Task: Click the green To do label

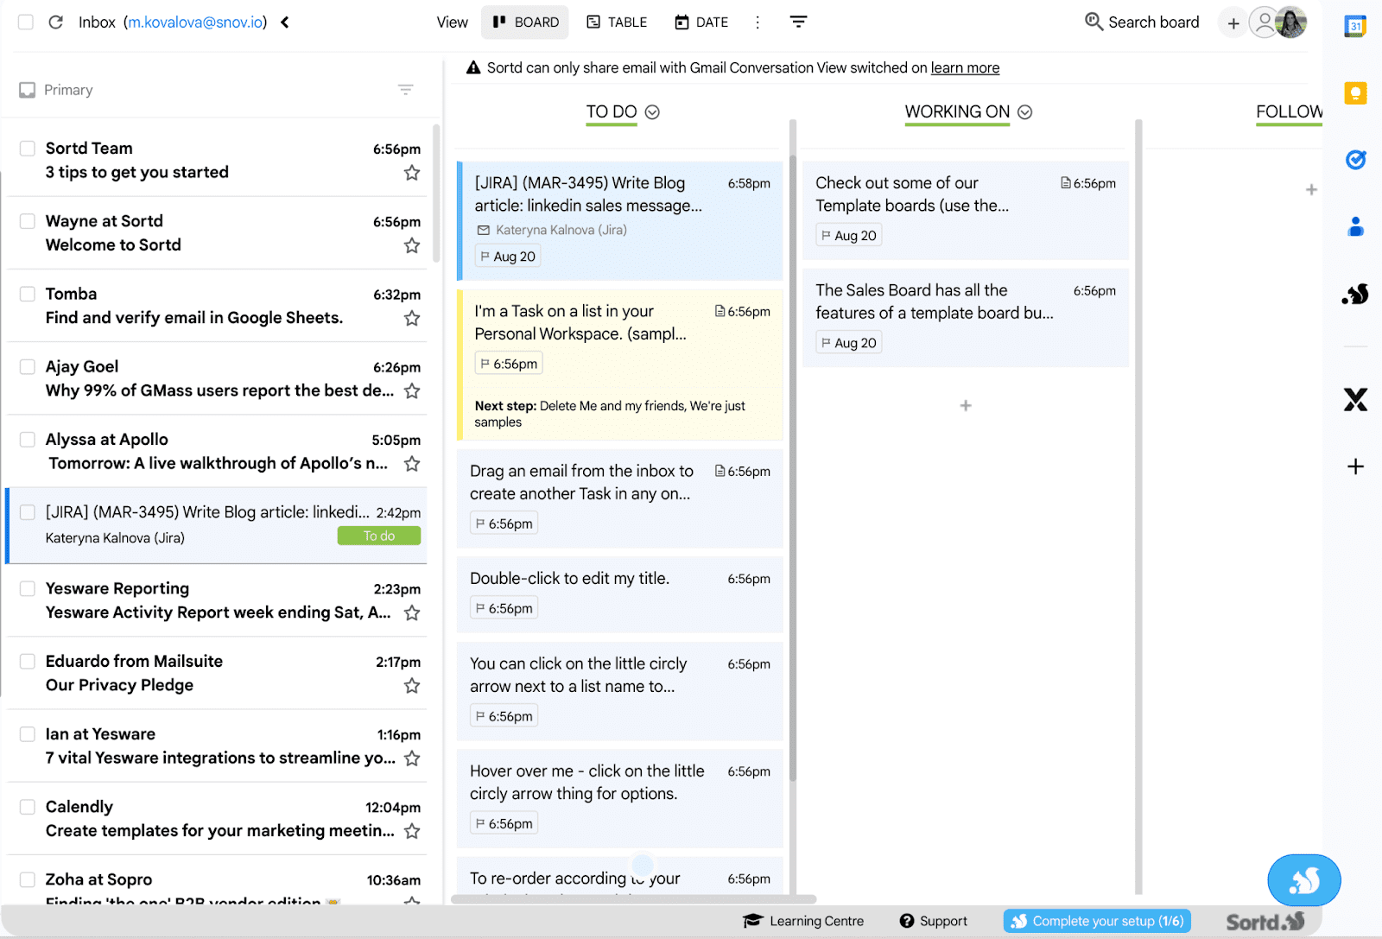Action: click(x=379, y=536)
